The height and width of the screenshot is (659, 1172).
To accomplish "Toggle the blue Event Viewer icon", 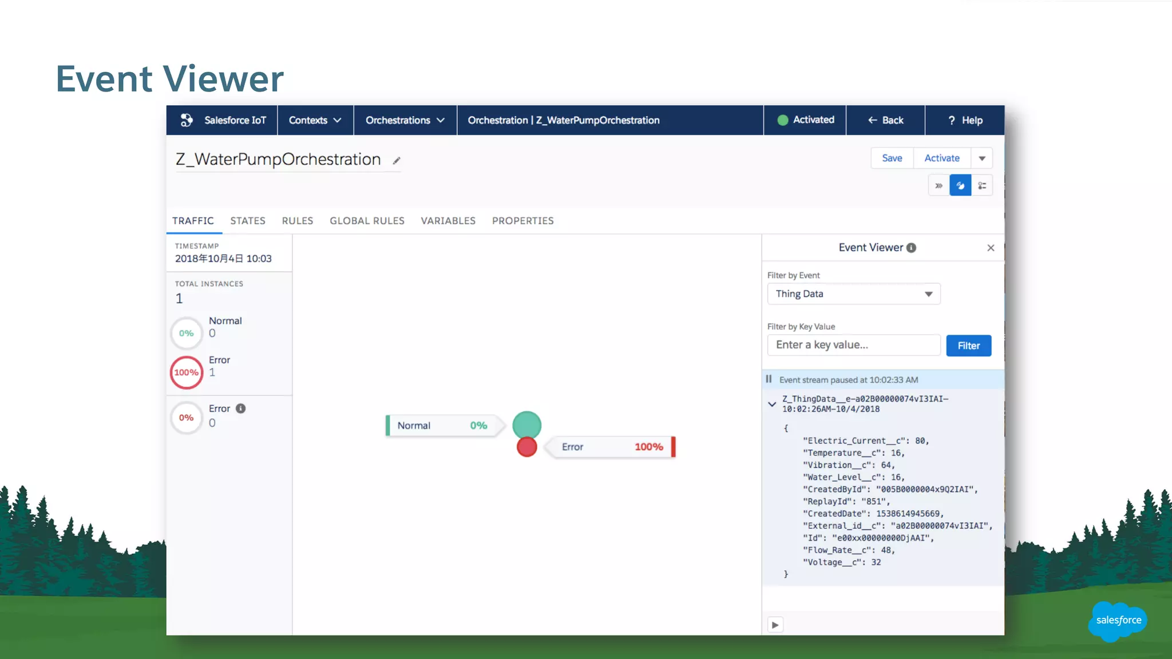I will 960,185.
